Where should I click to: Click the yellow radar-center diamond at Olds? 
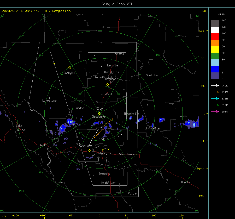click(x=99, y=114)
